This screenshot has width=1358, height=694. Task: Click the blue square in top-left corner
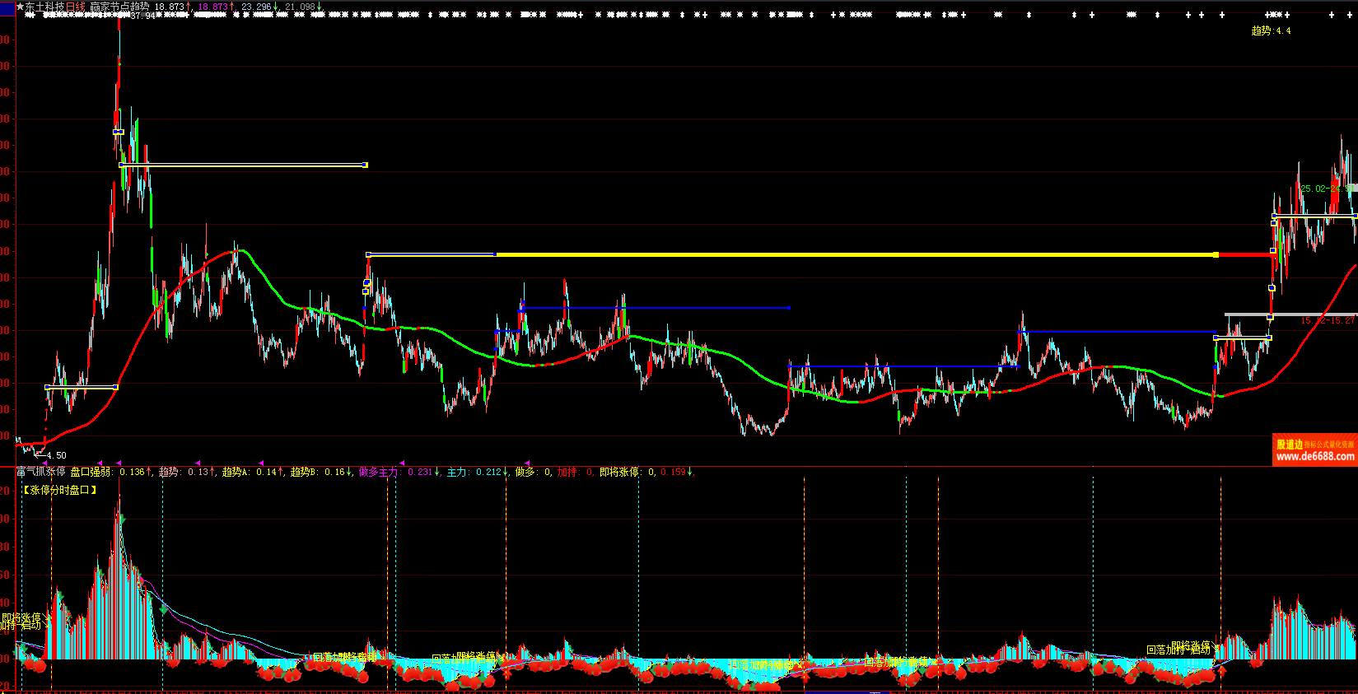point(7,8)
